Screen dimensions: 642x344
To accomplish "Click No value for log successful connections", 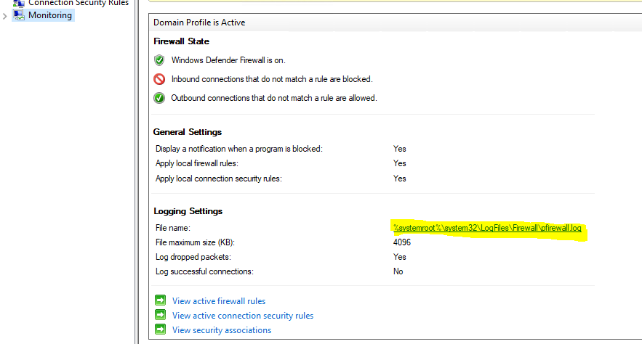I will (x=398, y=271).
